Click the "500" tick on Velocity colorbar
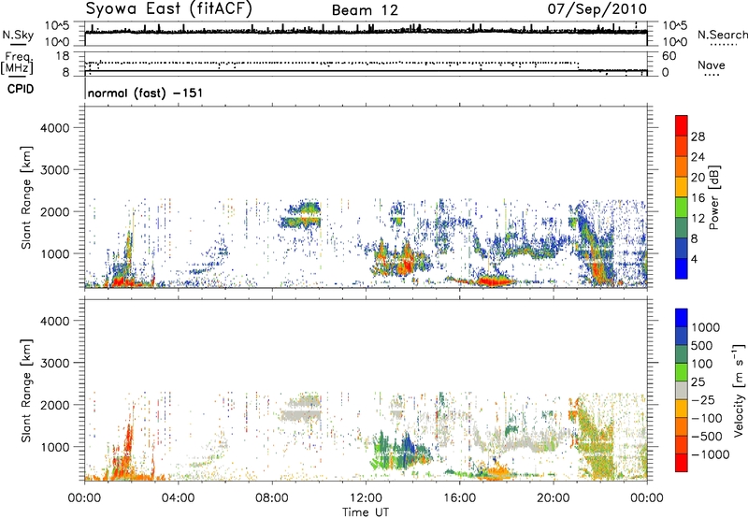Screen dimensions: 748x518 [x=702, y=345]
